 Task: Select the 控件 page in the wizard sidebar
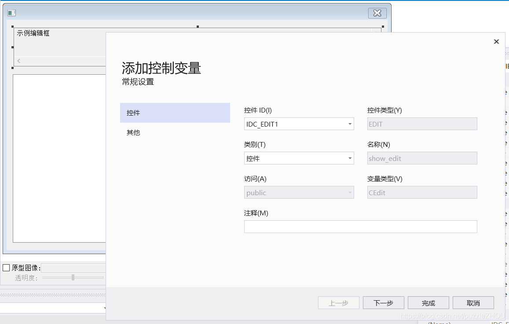(x=175, y=113)
